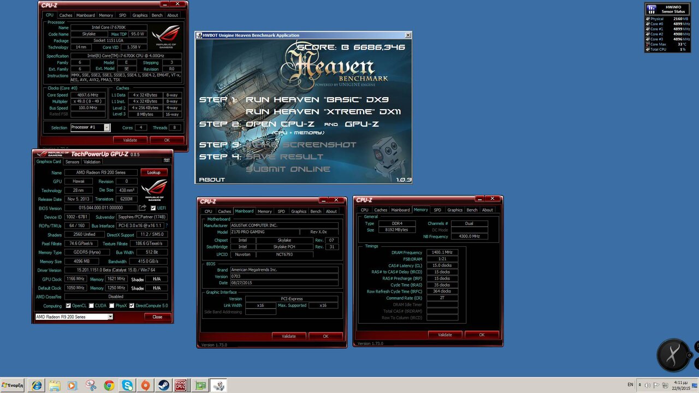Open Skype from the taskbar
Viewport: 699px width, 393px height.
[127, 385]
